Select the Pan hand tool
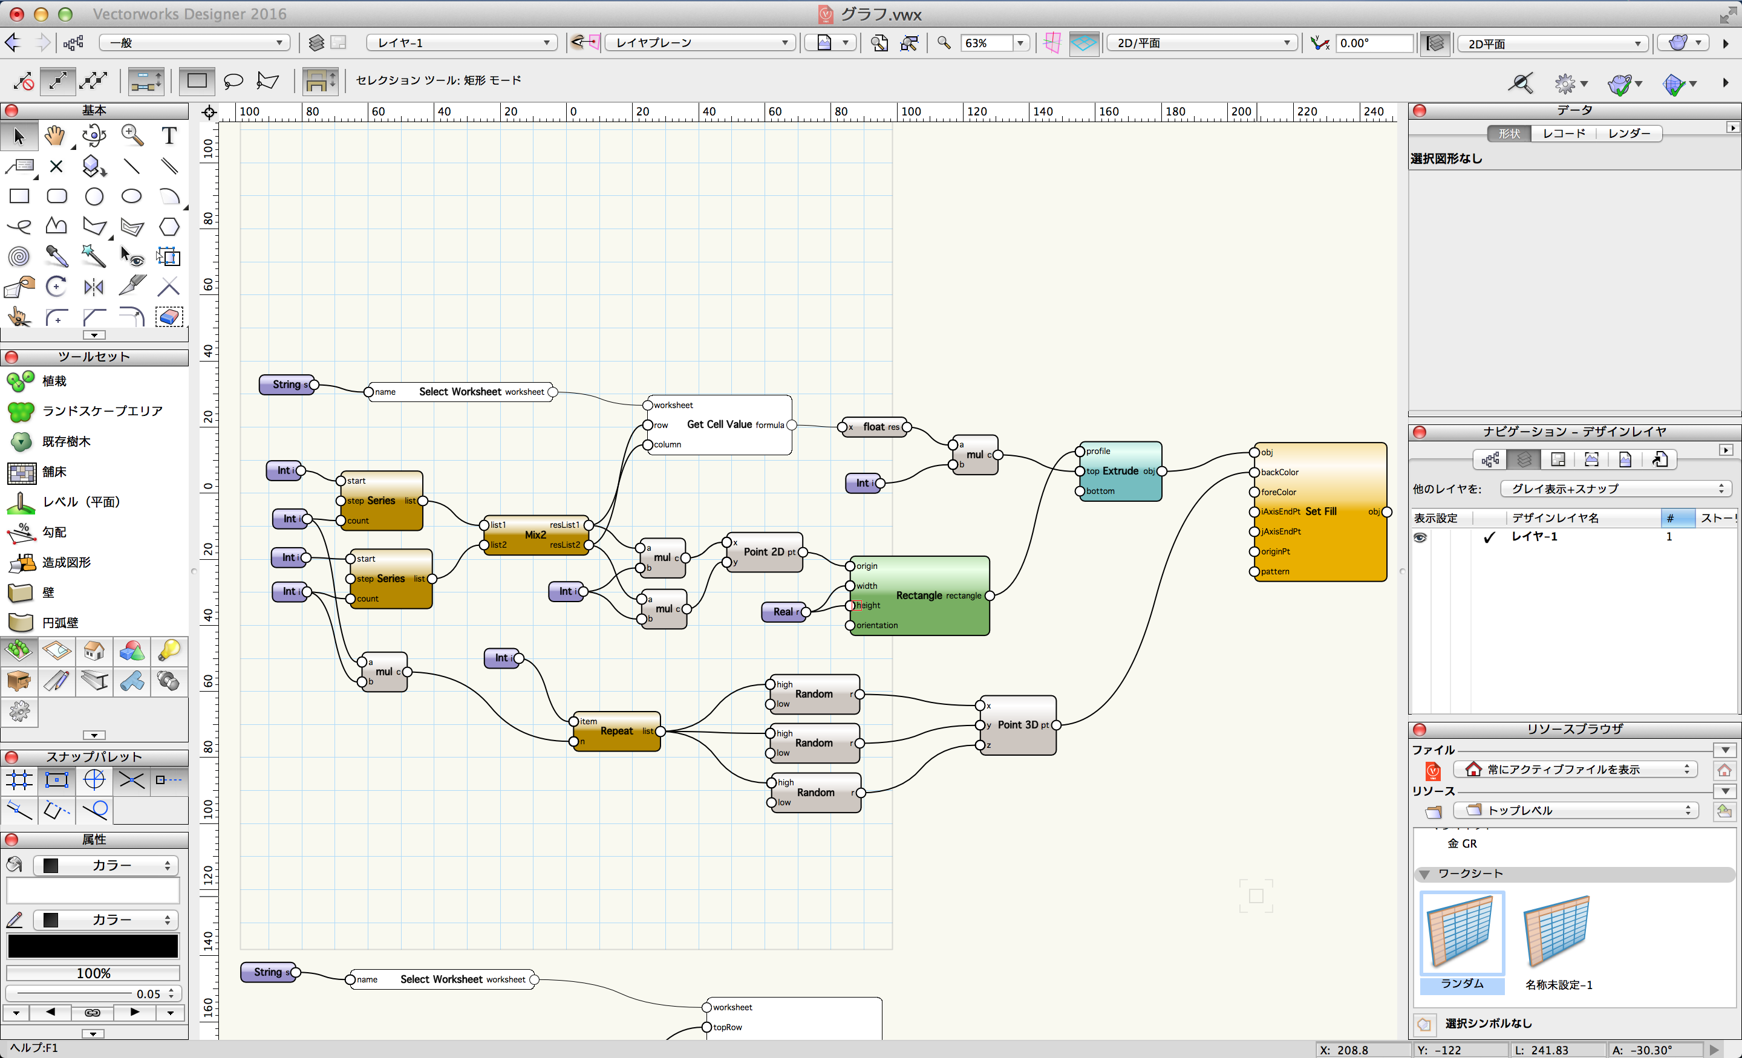This screenshot has height=1058, width=1742. [55, 135]
